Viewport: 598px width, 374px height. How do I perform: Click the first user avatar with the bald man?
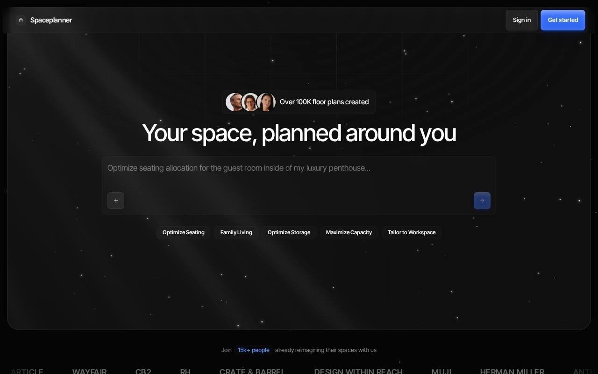(235, 102)
